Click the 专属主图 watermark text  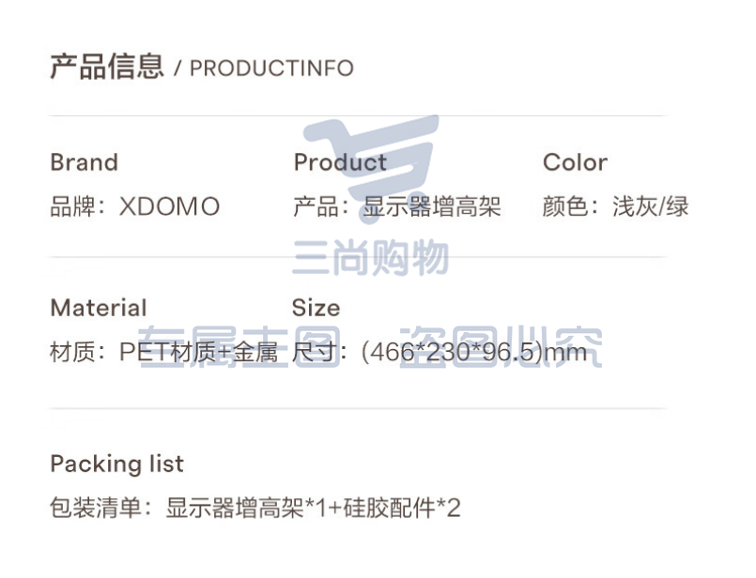point(239,347)
